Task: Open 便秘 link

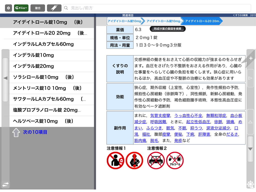Action: (x=178, y=134)
